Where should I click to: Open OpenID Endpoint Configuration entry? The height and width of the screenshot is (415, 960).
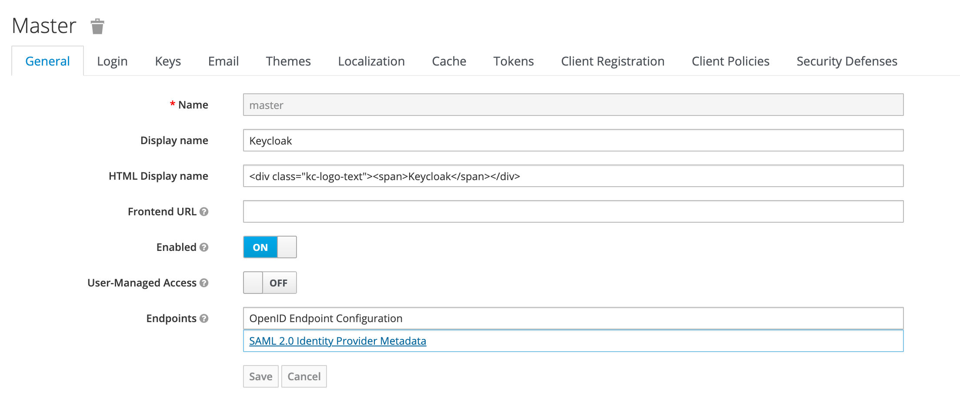coord(573,318)
